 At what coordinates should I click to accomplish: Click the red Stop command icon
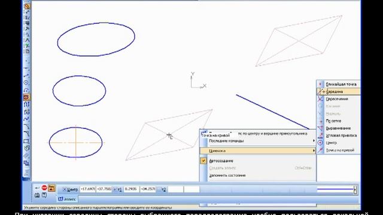[44, 188]
